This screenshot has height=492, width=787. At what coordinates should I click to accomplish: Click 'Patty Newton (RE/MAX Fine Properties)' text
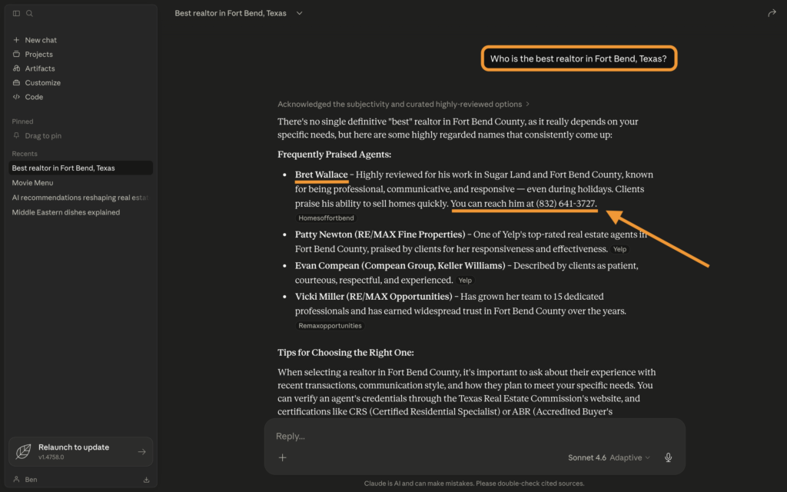coord(380,234)
